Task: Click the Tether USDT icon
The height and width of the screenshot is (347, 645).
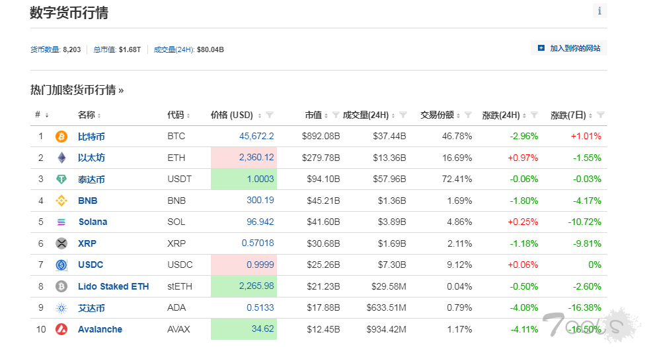Action: (61, 179)
